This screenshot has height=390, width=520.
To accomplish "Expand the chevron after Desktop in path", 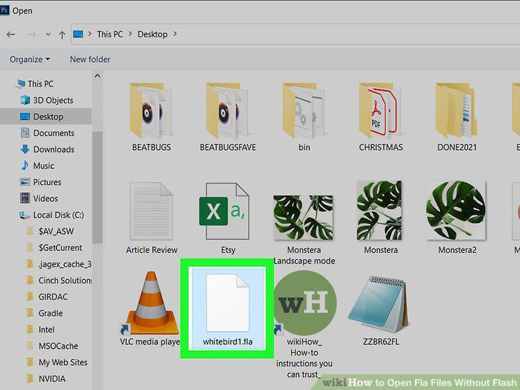I will 175,34.
